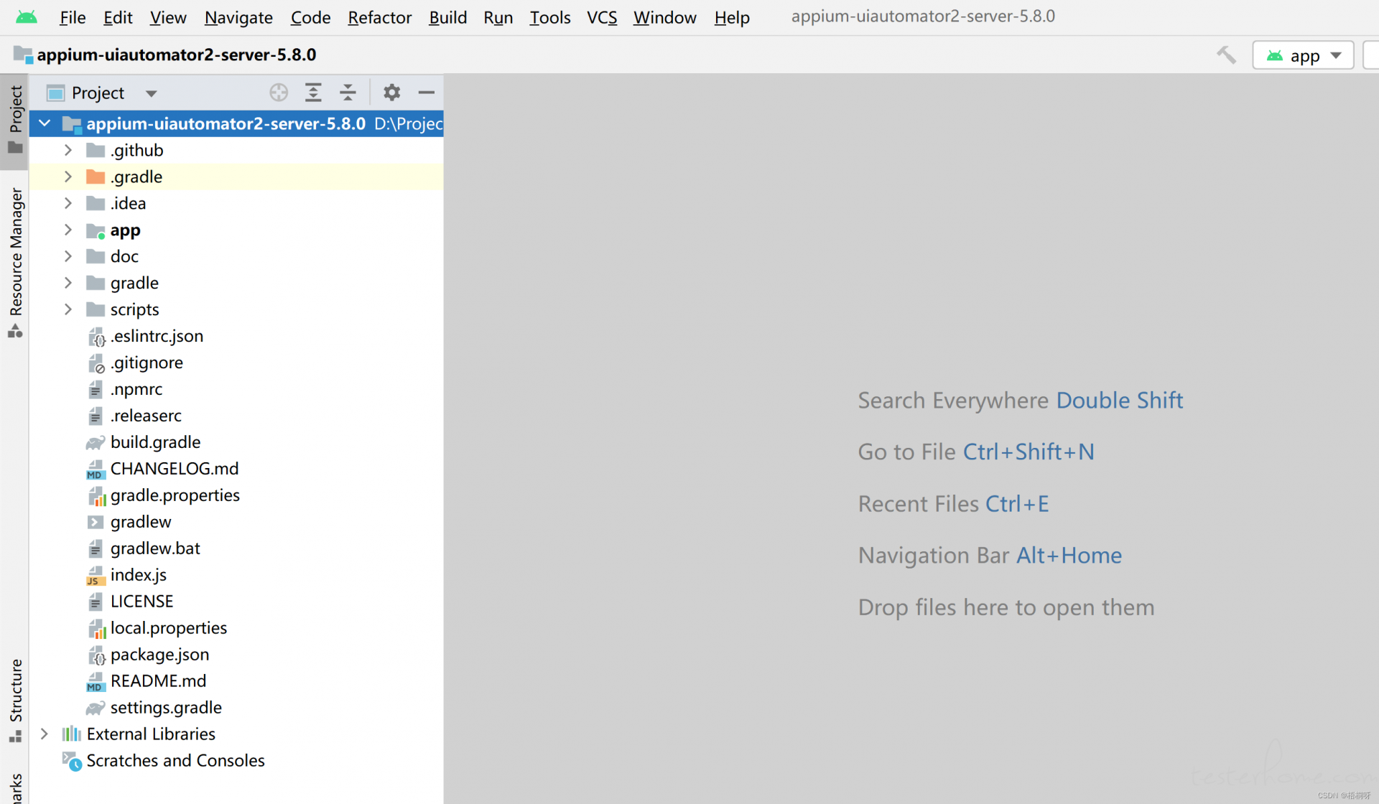Expand the .idea folder
1379x804 pixels.
click(x=68, y=203)
